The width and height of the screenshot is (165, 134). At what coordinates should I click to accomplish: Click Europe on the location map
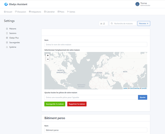click(x=98, y=73)
